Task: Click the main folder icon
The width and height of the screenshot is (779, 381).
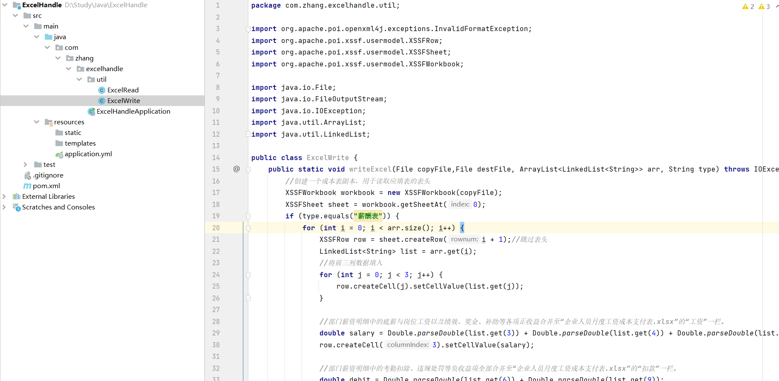Action: coord(38,26)
